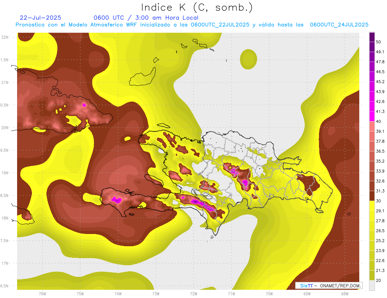The width and height of the screenshot is (387, 298).
Task: Pick the dark purple swatch beside the 50 label
Action: point(372,37)
